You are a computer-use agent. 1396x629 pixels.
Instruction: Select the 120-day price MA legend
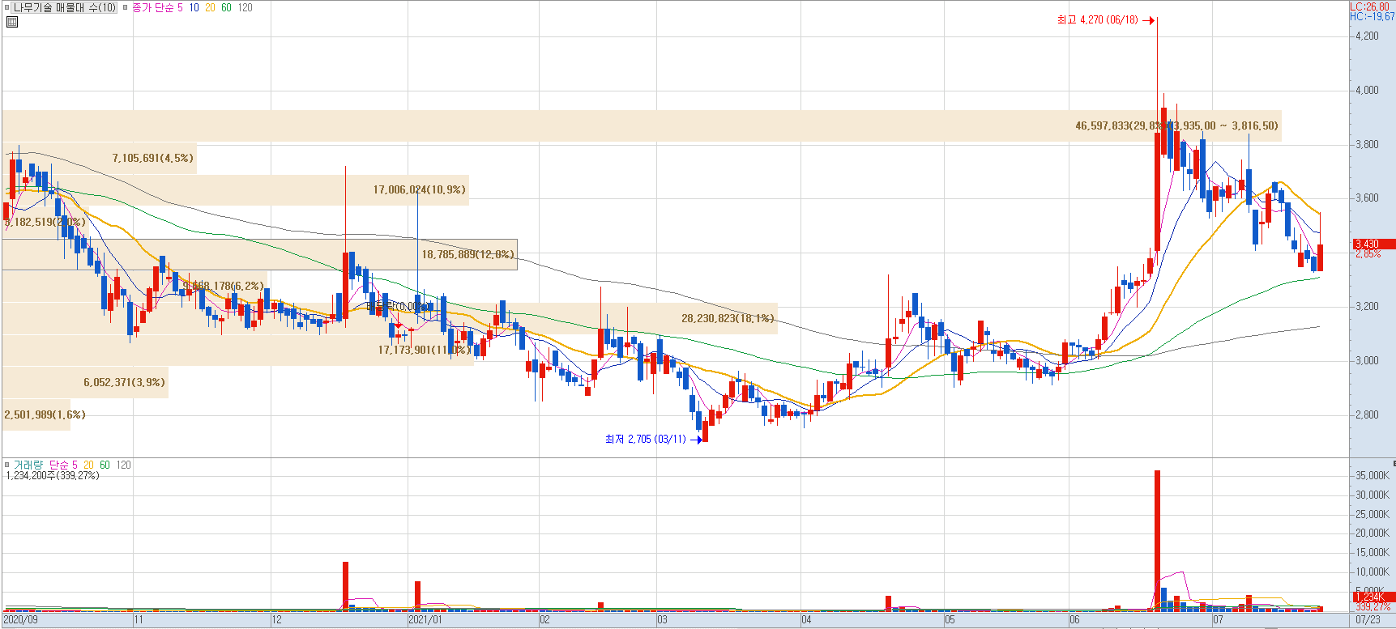click(245, 7)
